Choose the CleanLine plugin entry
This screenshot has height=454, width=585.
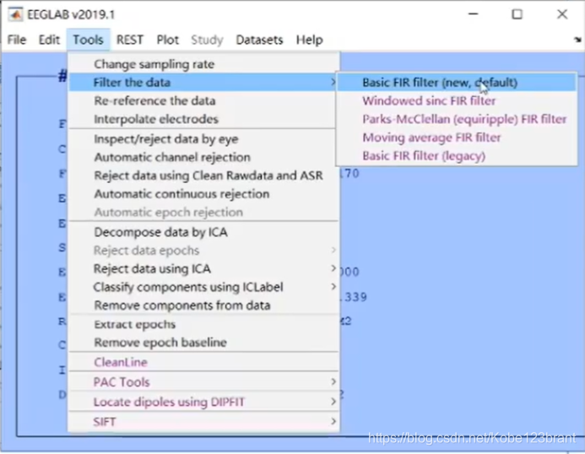pos(203,362)
